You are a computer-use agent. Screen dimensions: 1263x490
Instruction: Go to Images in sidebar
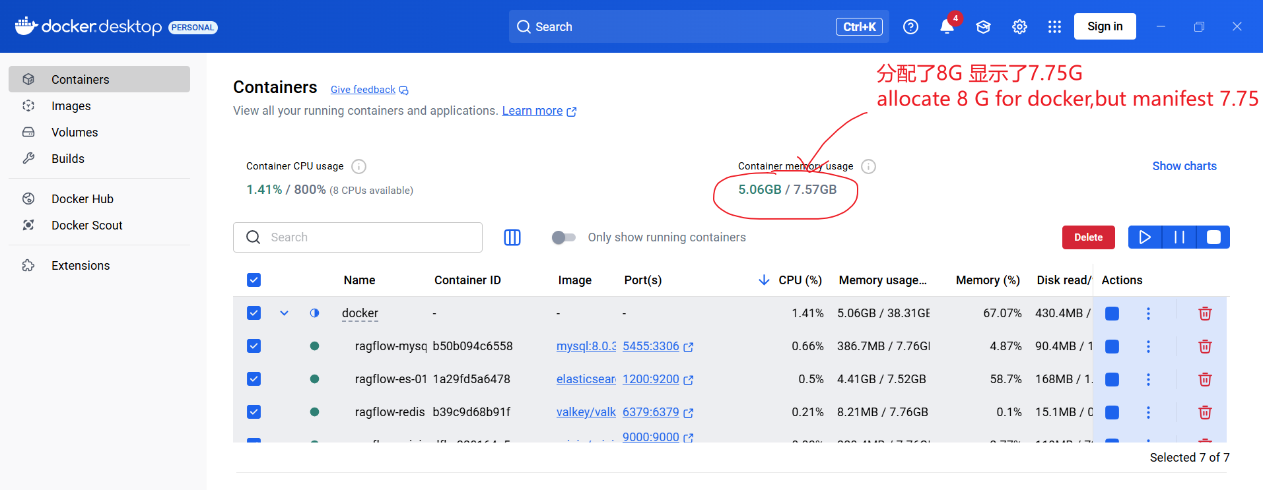point(99,106)
